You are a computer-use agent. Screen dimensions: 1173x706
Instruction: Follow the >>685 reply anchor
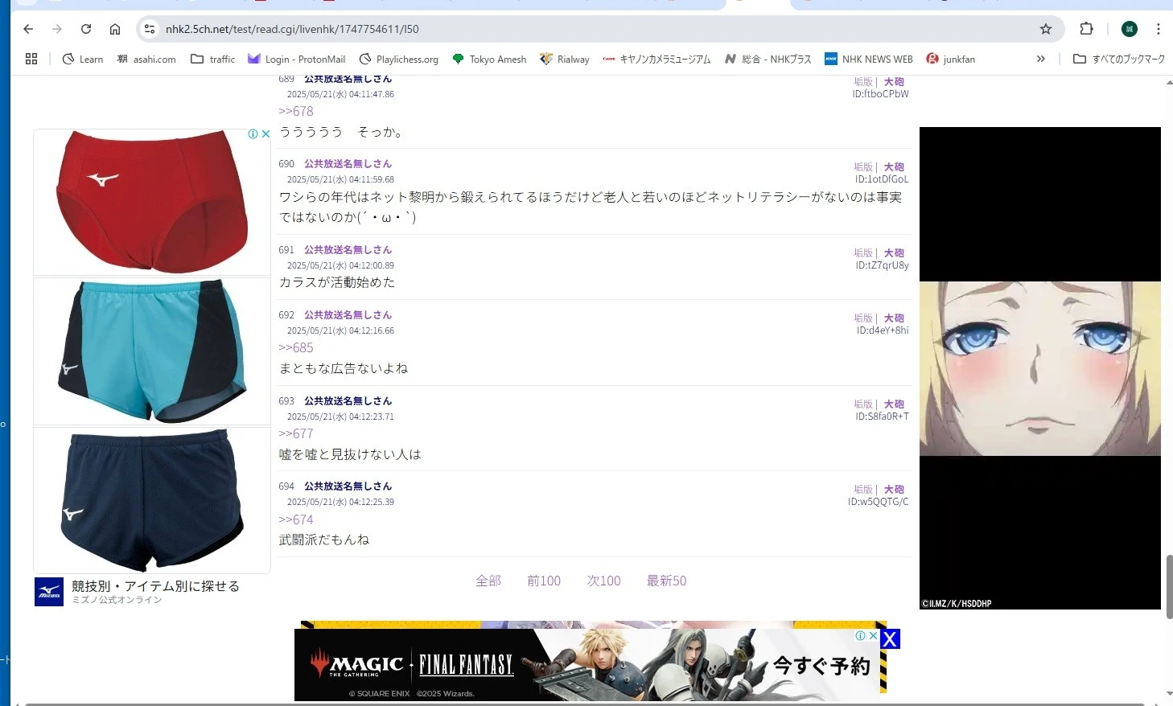point(296,348)
